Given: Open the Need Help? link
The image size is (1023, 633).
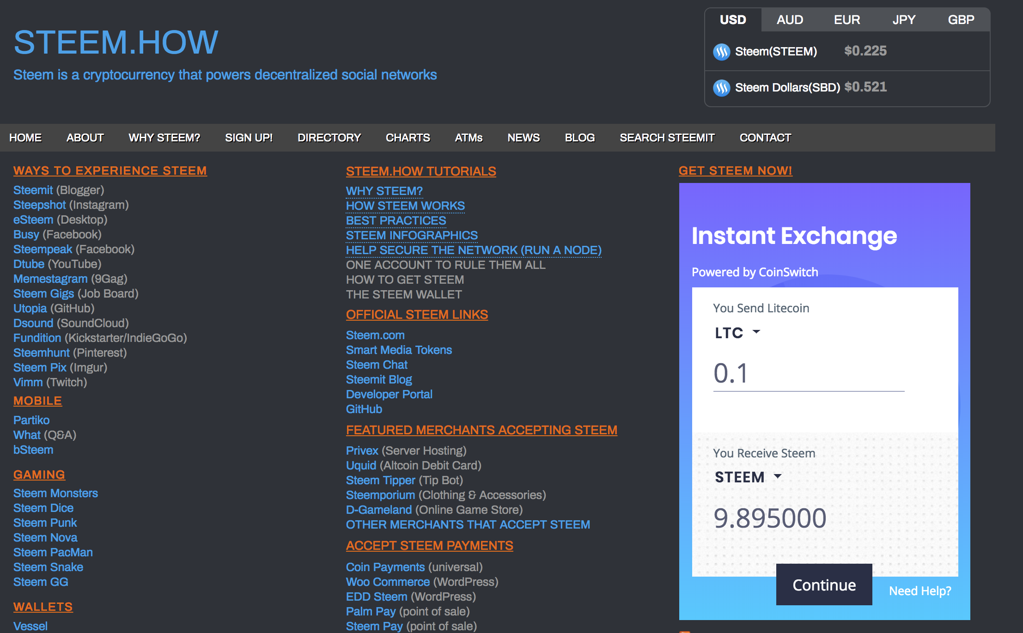Looking at the screenshot, I should [x=920, y=591].
